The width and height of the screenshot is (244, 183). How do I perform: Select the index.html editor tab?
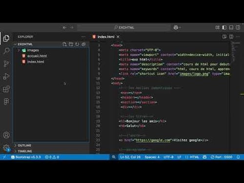point(106,37)
